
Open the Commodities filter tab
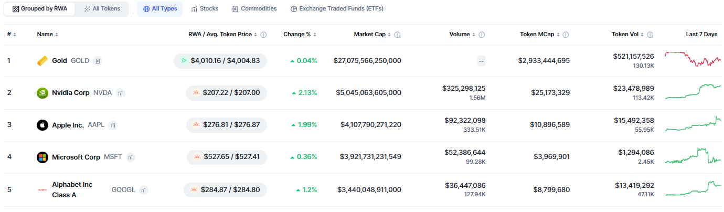(254, 9)
